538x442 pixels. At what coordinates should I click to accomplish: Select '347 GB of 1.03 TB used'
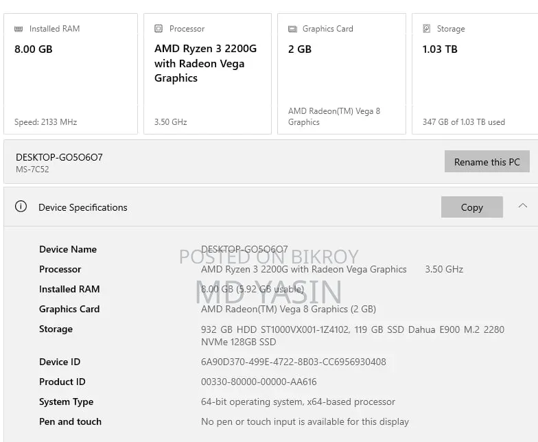464,122
